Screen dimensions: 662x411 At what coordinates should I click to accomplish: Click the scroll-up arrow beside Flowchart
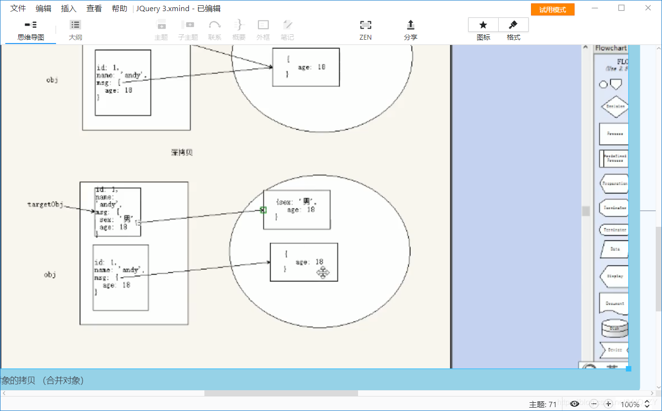pos(586,48)
